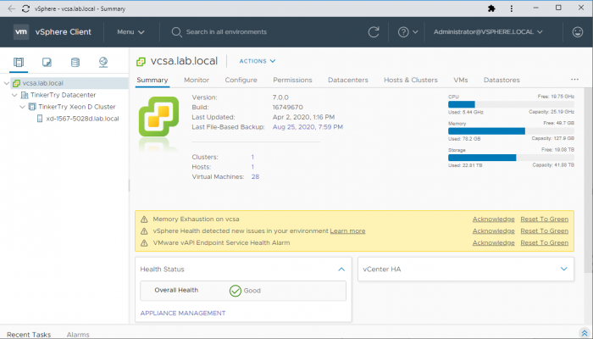Collapse the TinkerTry Xeon D Cluster node
The height and width of the screenshot is (339, 593).
(x=22, y=107)
